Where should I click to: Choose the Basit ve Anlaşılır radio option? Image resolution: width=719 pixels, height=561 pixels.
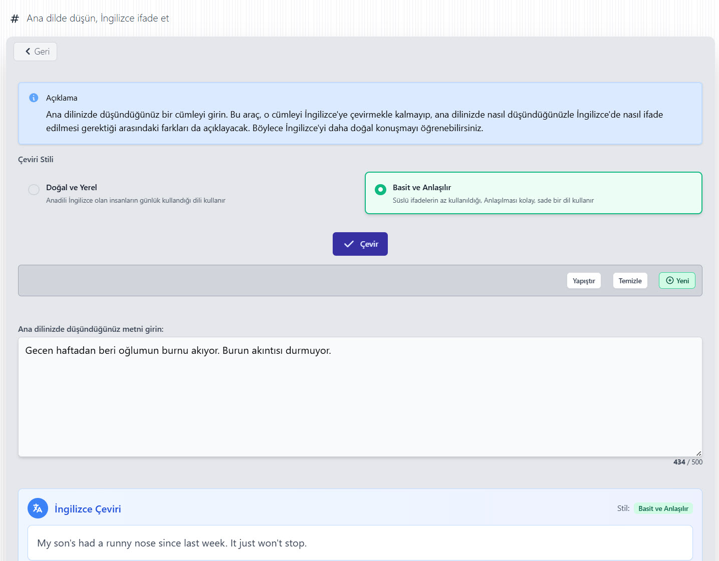click(380, 190)
